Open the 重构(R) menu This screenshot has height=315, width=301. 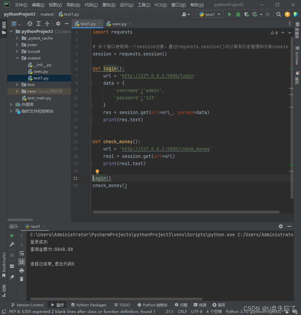(x=109, y=5)
